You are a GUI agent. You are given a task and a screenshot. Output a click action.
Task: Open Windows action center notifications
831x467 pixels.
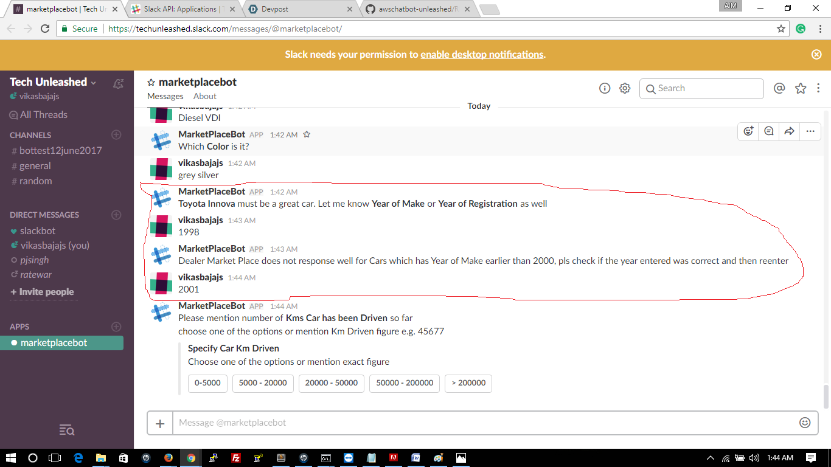pos(811,458)
